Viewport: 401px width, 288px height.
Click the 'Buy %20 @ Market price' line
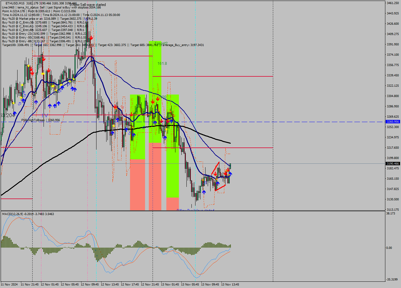[49, 18]
